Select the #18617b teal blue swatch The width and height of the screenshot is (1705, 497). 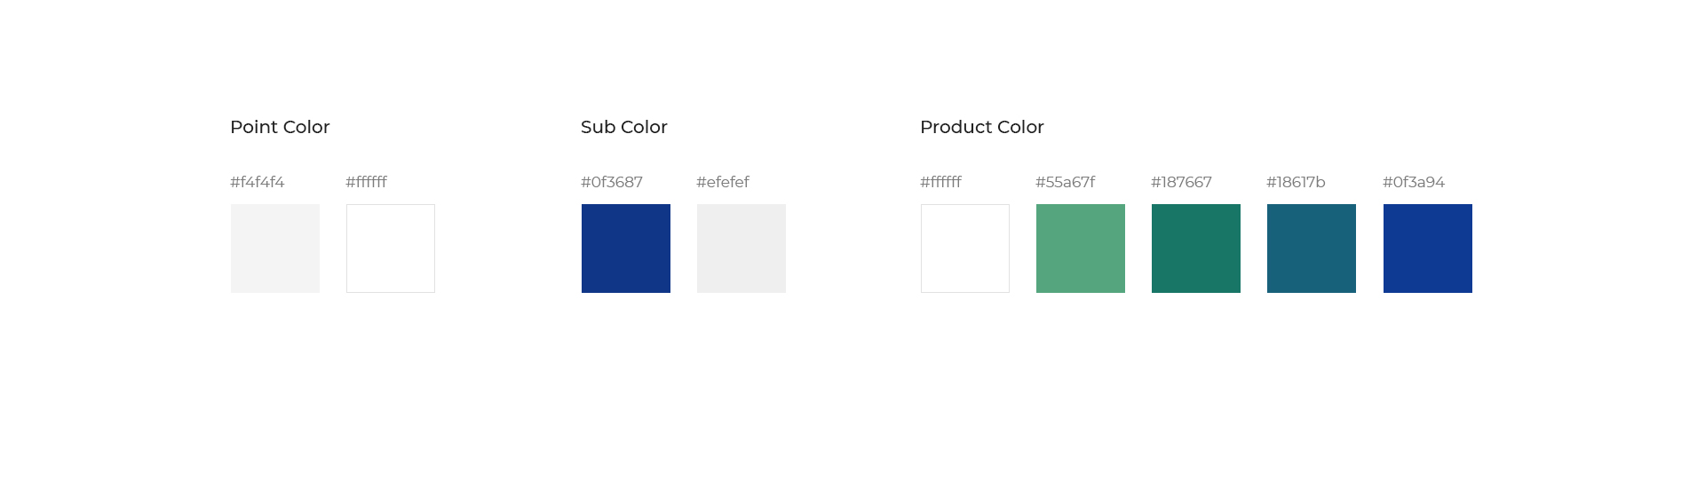click(x=1312, y=248)
